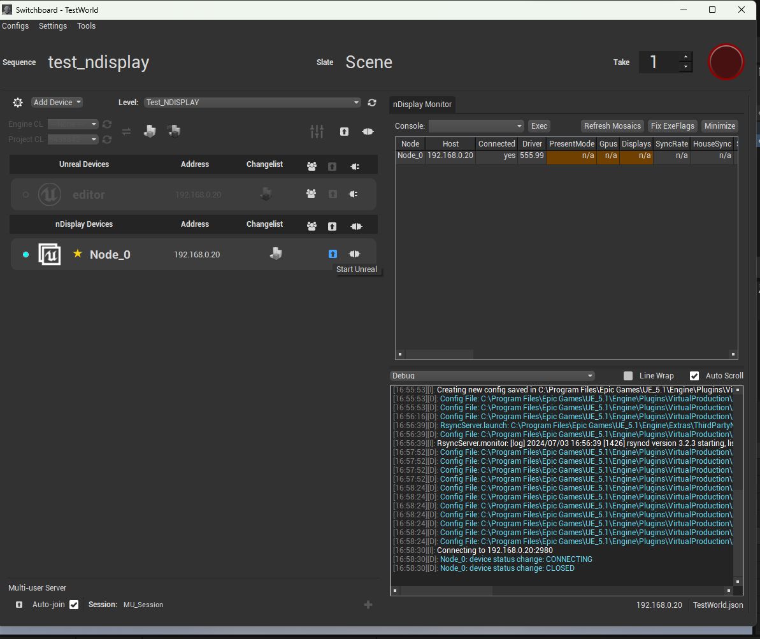Increase the Take number
The width and height of the screenshot is (760, 639).
[685, 56]
